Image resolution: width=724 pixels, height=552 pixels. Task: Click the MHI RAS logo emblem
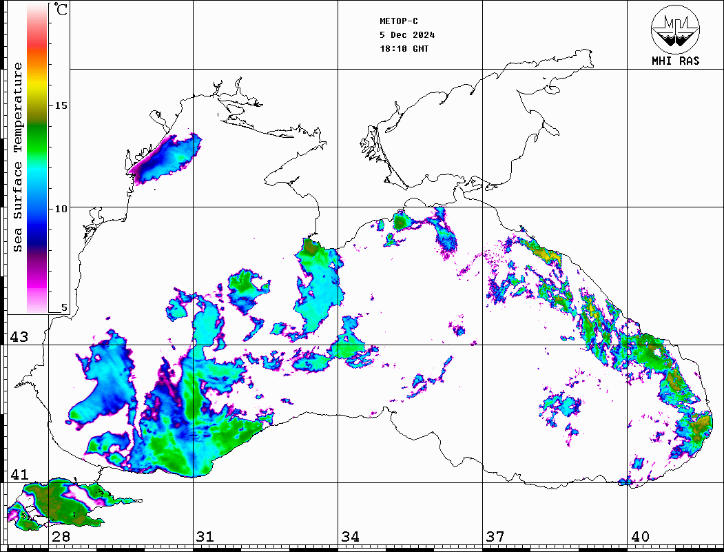pyautogui.click(x=675, y=29)
